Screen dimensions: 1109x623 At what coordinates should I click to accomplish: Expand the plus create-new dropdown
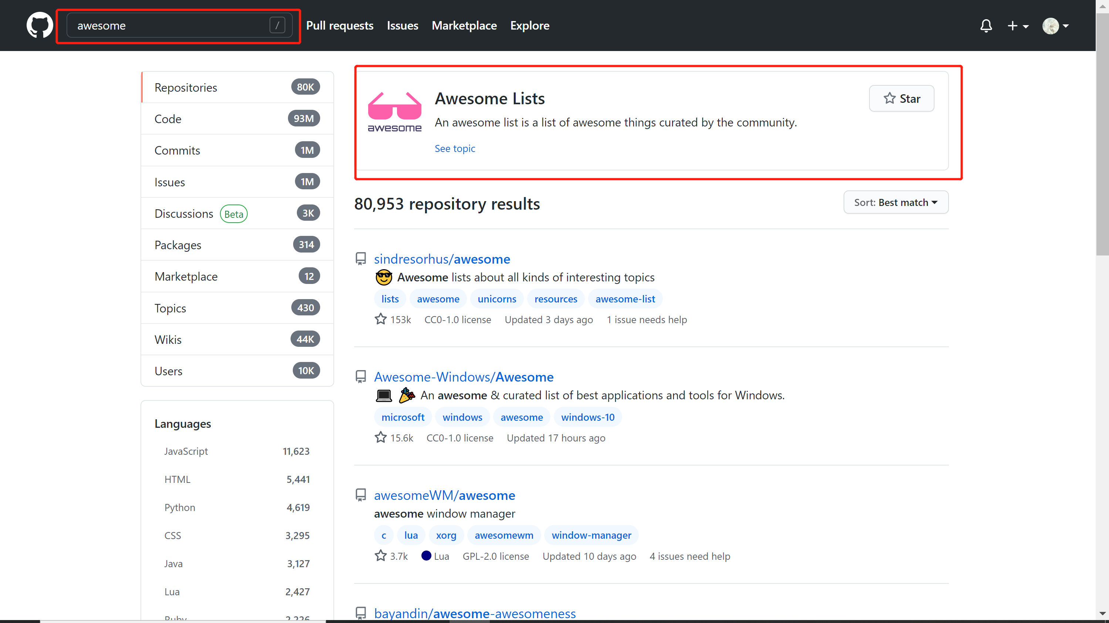[x=1018, y=26]
